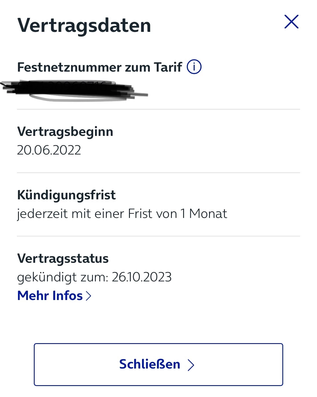Click the divider line above Kündigungsfrist
The width and height of the screenshot is (317, 397).
(x=158, y=173)
